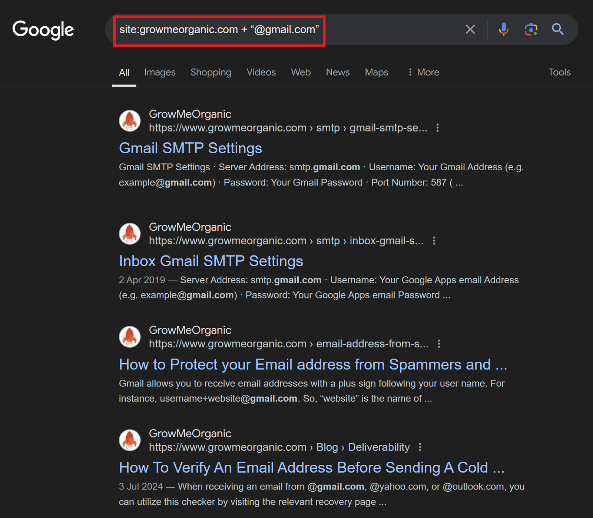Open the Gmail SMTP Settings result
593x518 pixels.
click(191, 148)
